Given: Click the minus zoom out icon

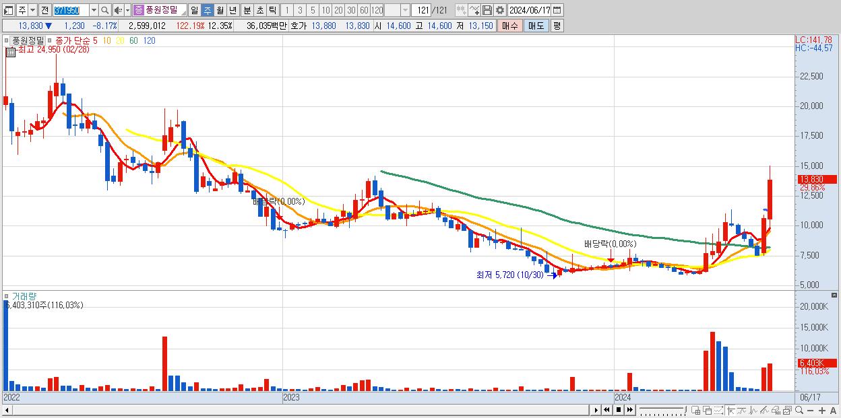Looking at the screenshot, I should point(810,410).
